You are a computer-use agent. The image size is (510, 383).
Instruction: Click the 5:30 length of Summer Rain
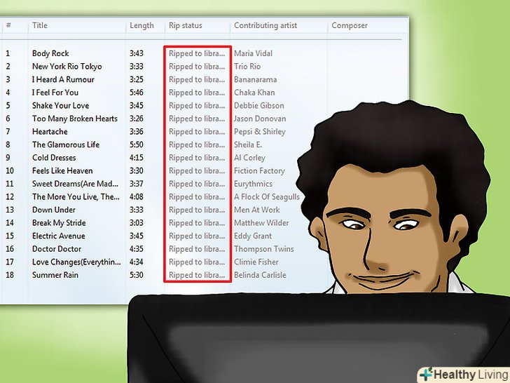pos(137,275)
